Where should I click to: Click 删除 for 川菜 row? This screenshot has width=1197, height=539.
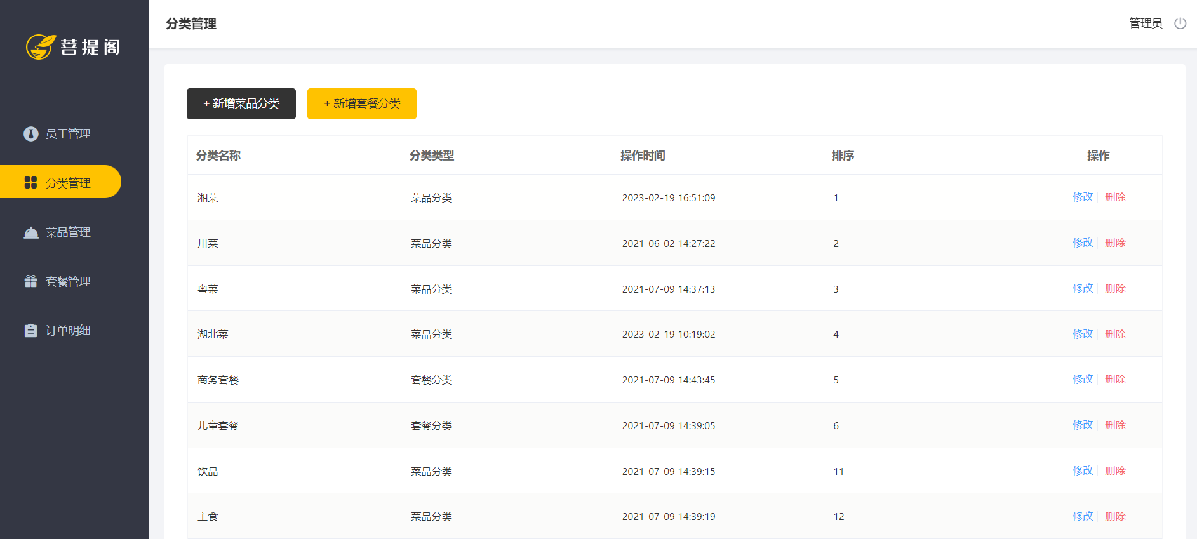click(x=1115, y=243)
